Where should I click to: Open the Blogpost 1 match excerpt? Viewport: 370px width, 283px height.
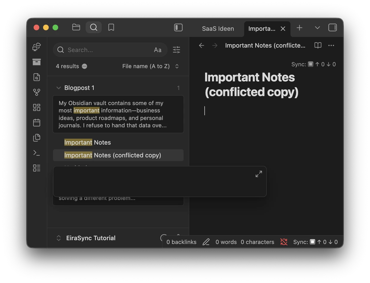(x=118, y=114)
